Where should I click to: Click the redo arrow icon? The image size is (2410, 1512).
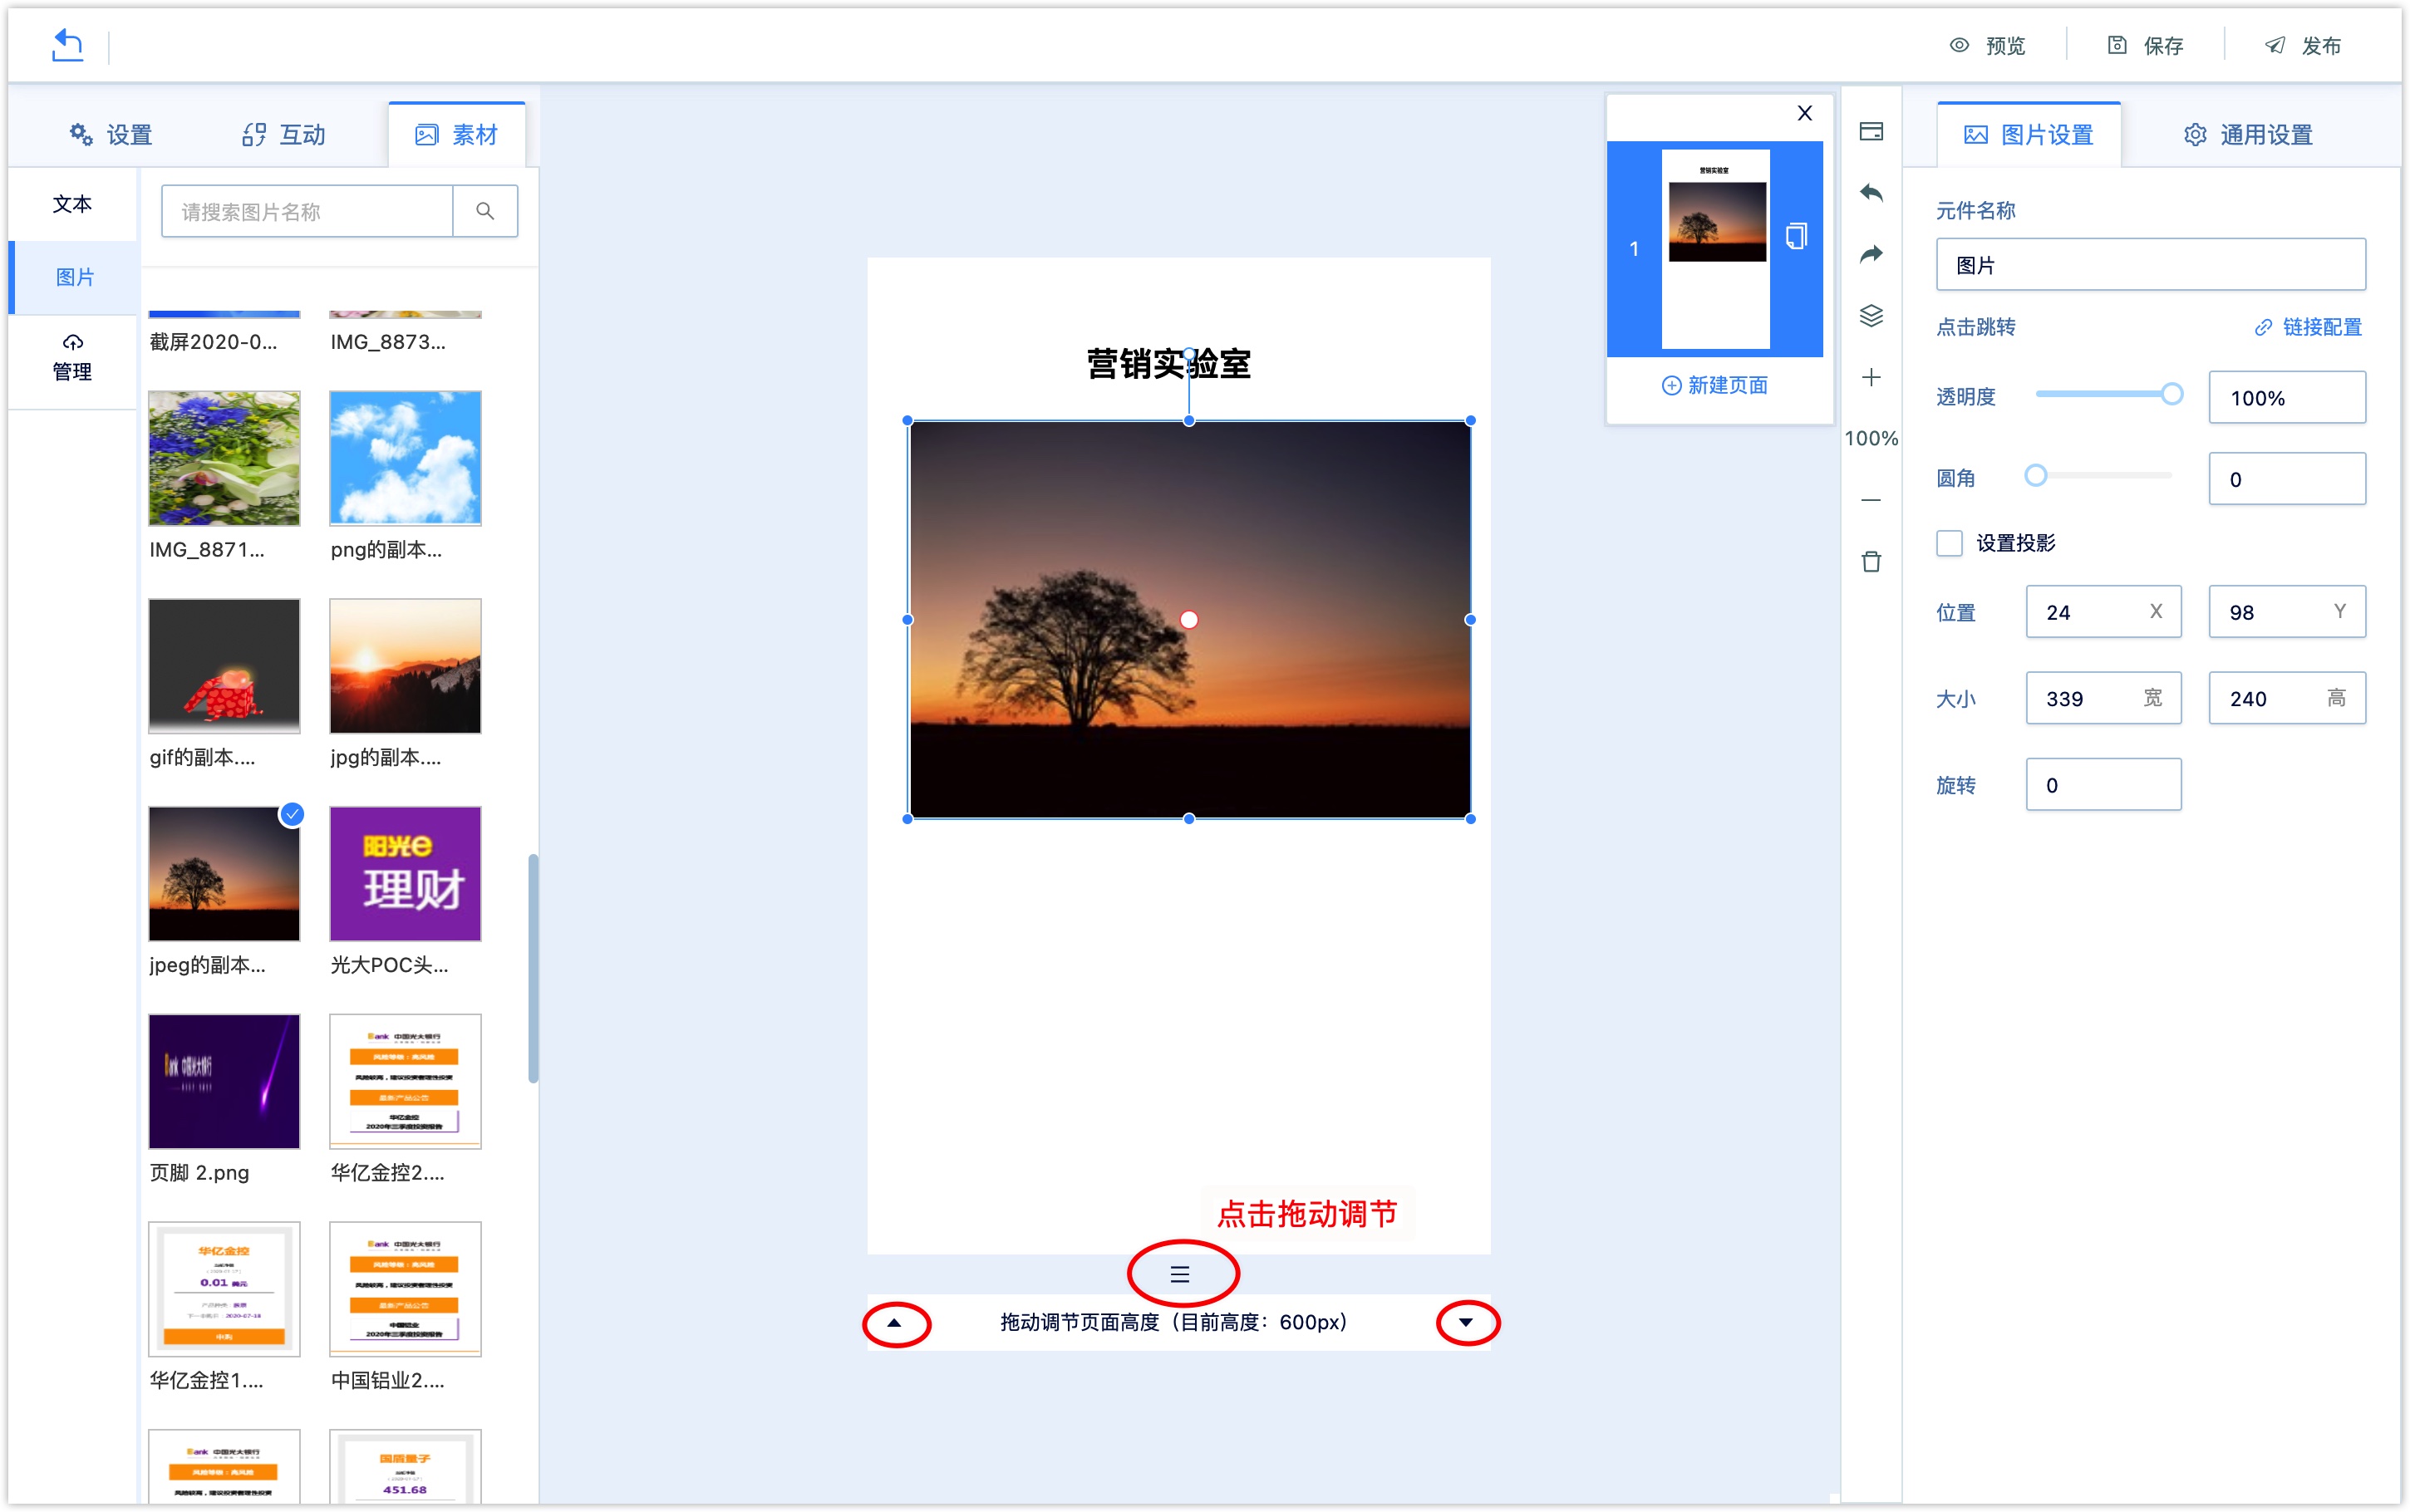pyautogui.click(x=1871, y=254)
